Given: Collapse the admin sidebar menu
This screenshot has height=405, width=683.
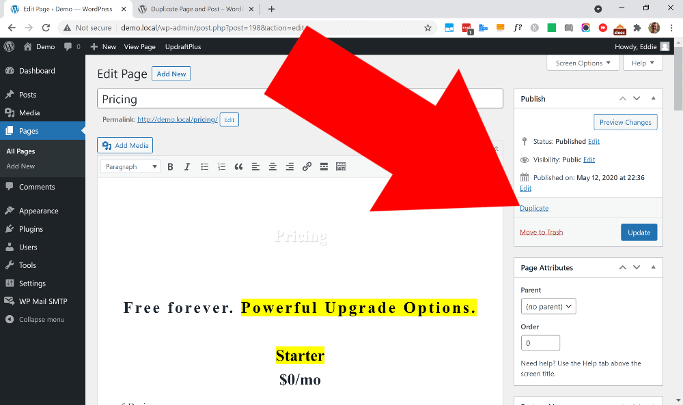Looking at the screenshot, I should [41, 319].
